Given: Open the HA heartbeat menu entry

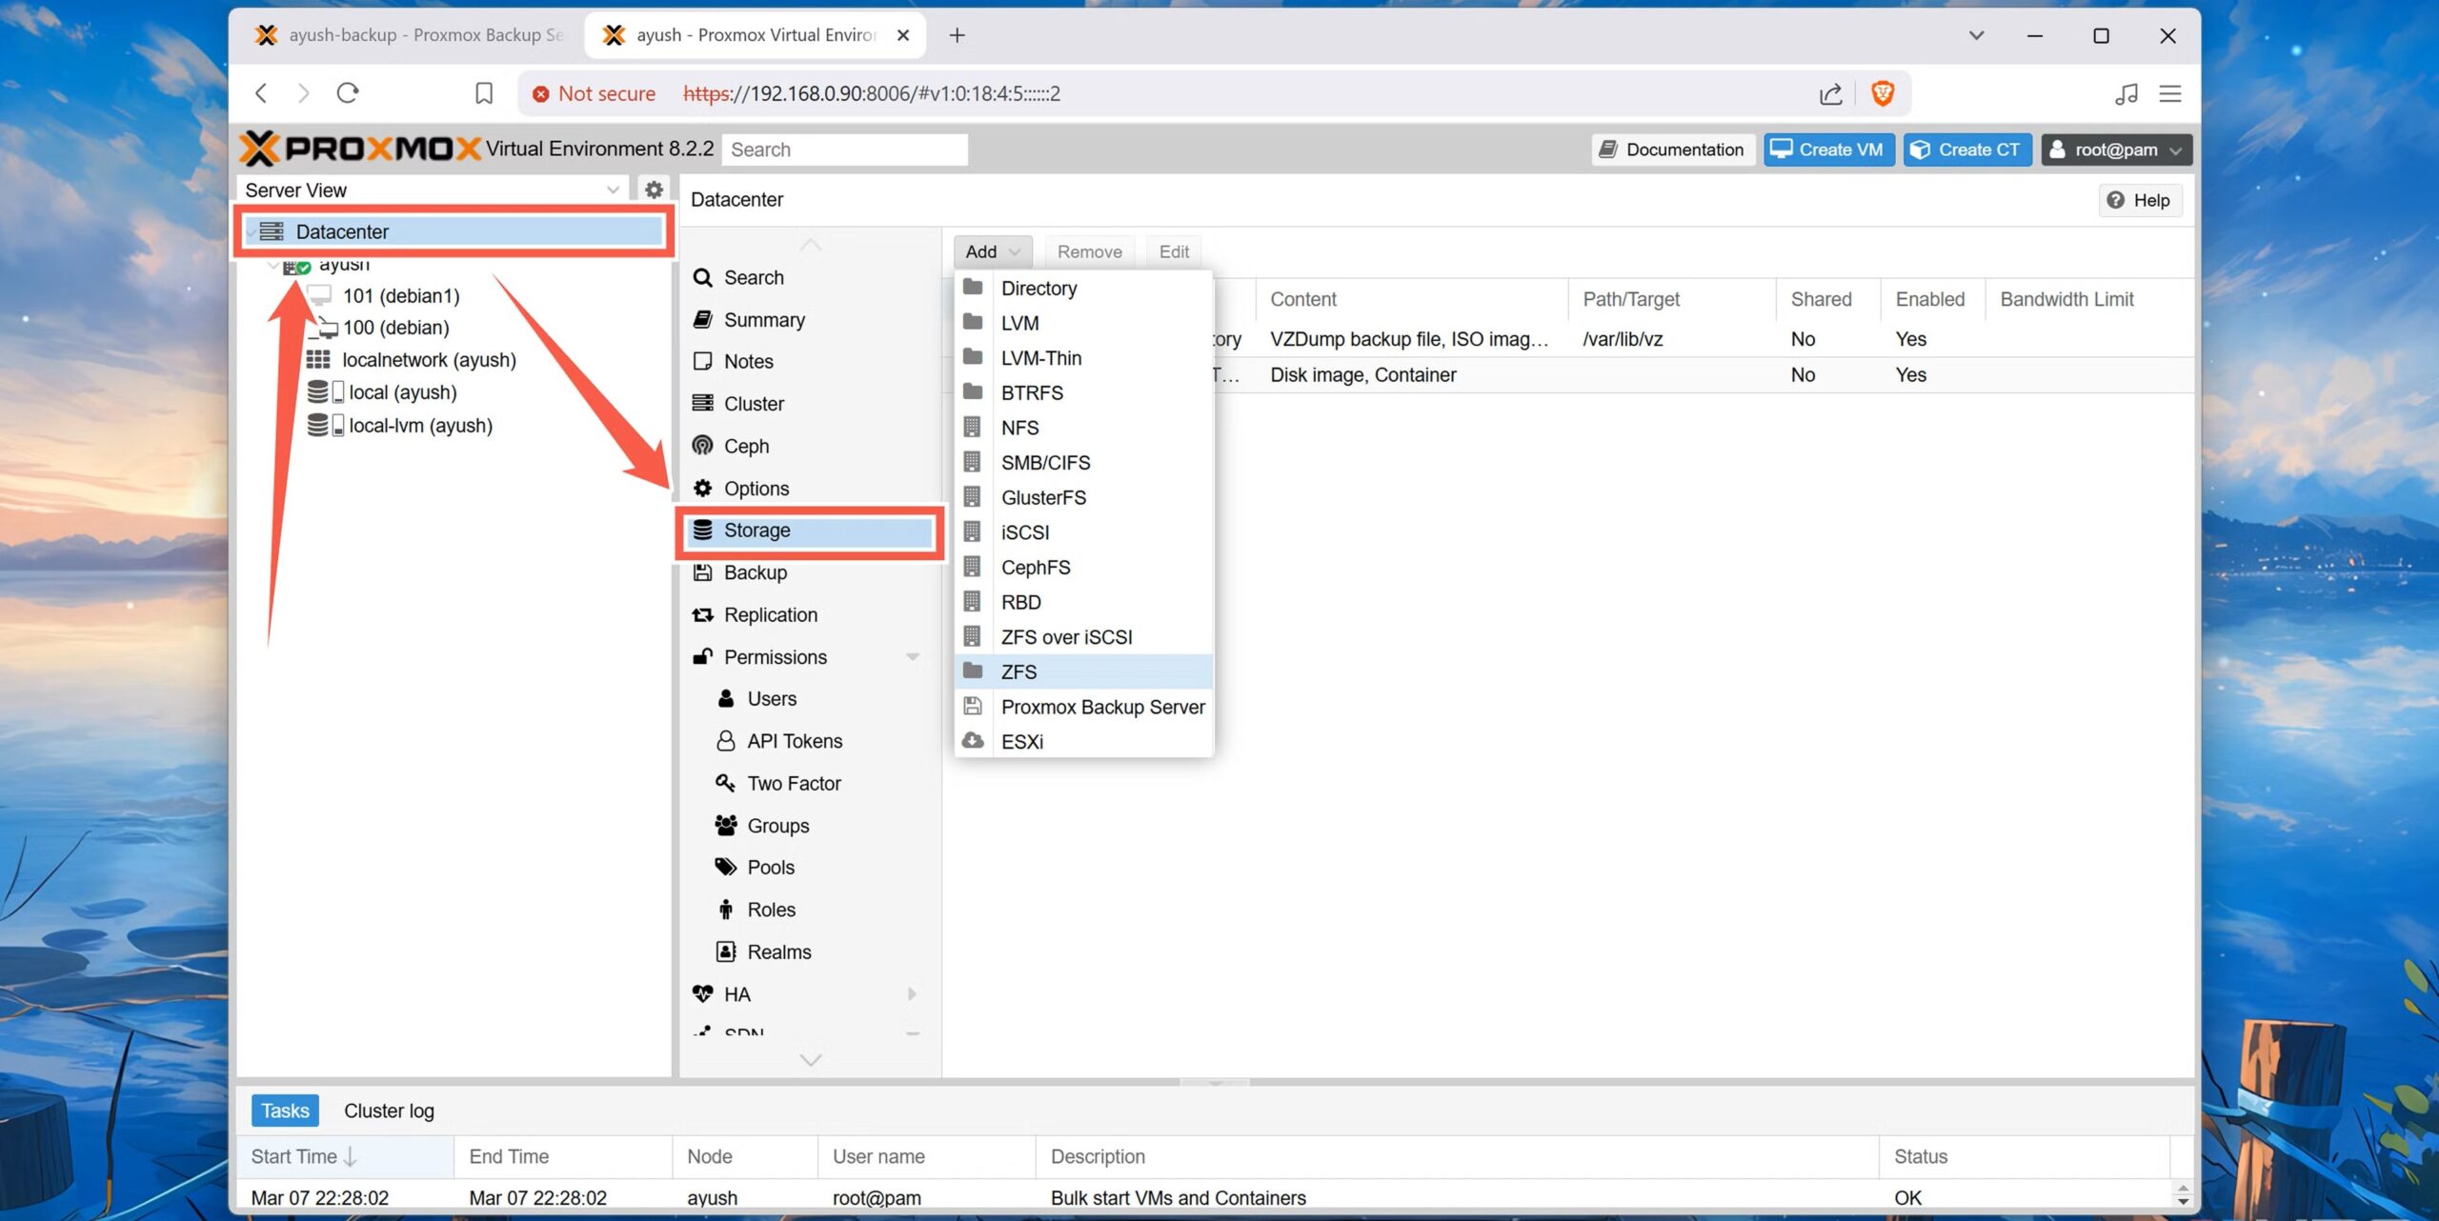Looking at the screenshot, I should pos(736,994).
